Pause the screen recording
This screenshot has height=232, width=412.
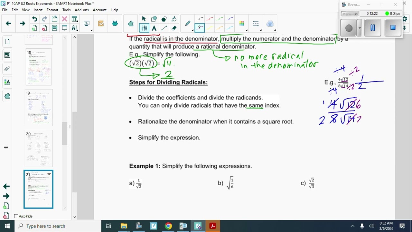point(373,28)
